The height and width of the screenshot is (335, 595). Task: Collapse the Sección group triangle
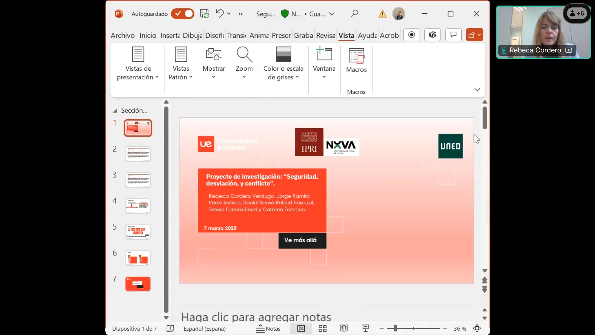coord(115,111)
